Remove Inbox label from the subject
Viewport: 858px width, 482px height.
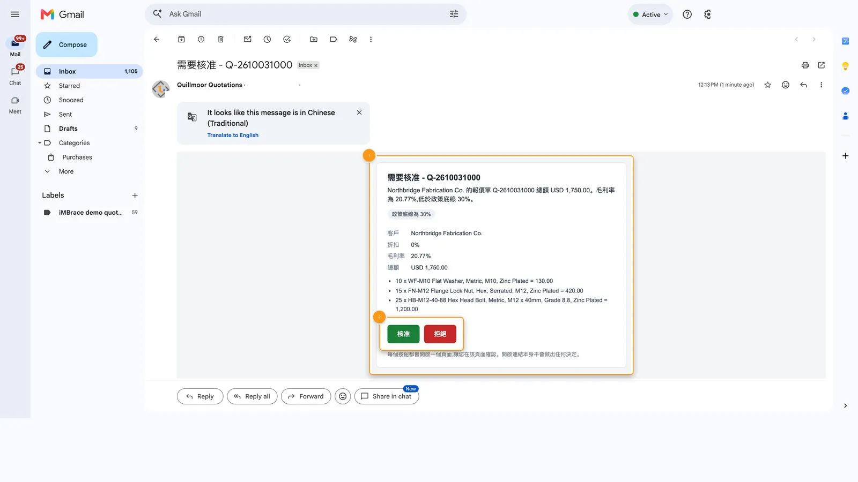tap(316, 65)
